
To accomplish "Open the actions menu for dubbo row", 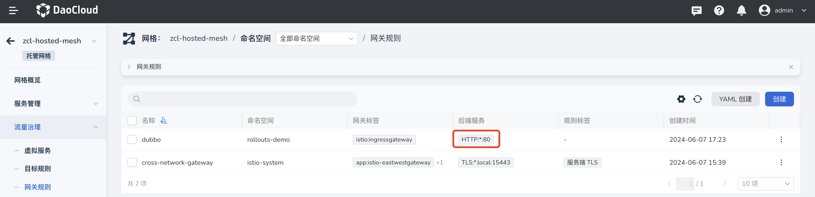I will [781, 140].
